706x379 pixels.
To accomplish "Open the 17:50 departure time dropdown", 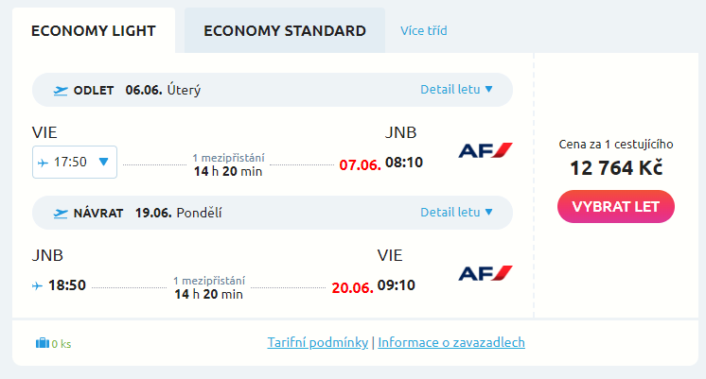I will coord(103,162).
